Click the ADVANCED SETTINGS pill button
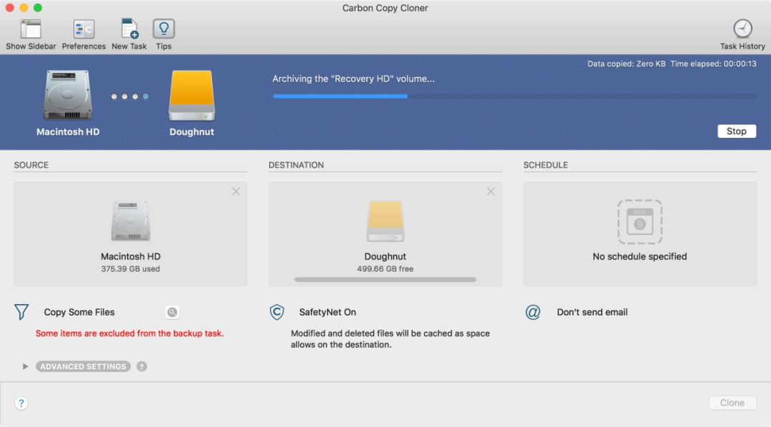This screenshot has height=427, width=771. pos(83,366)
